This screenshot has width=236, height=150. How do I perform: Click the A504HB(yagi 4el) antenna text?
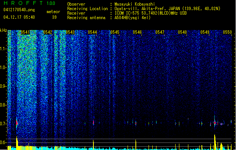click(x=132, y=18)
